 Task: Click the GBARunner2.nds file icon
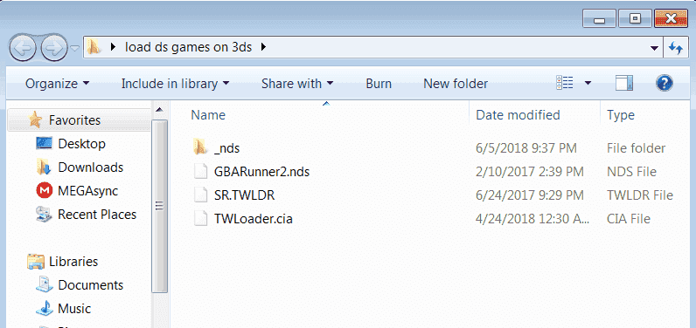(x=200, y=171)
